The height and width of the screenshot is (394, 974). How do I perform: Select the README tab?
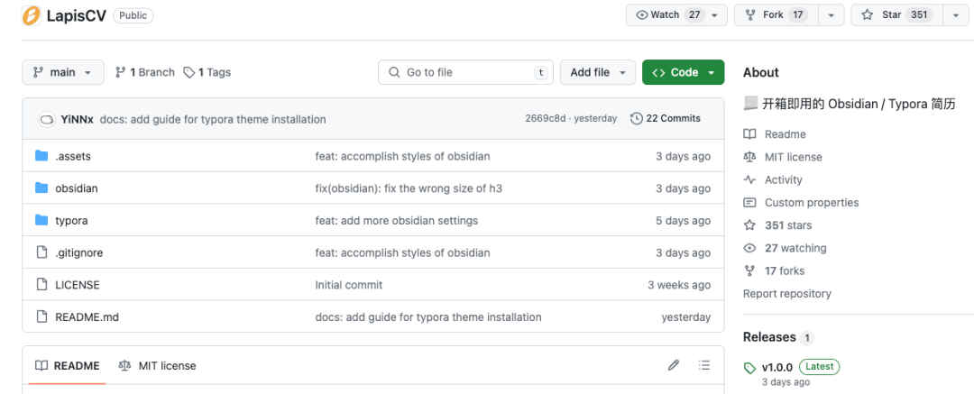[68, 365]
